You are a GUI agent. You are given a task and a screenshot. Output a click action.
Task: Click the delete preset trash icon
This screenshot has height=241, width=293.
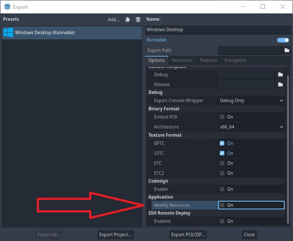(x=138, y=19)
